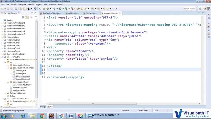Open the New file dropdown arrow
This screenshot has height=119, width=211.
coord(5,9)
